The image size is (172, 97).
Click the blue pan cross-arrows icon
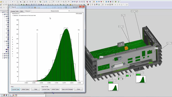pyautogui.click(x=41, y=5)
